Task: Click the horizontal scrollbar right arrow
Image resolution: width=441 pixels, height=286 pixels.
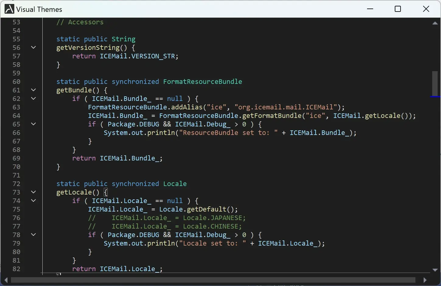Action: click(425, 280)
